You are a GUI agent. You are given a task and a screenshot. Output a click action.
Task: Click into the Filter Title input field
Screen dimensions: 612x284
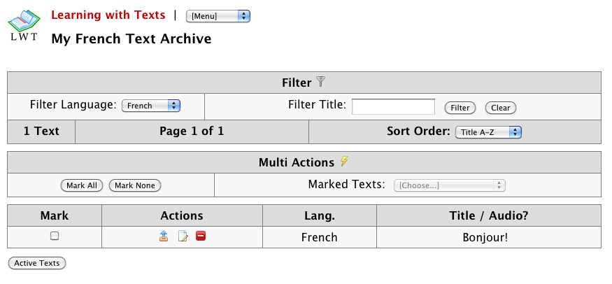click(393, 106)
